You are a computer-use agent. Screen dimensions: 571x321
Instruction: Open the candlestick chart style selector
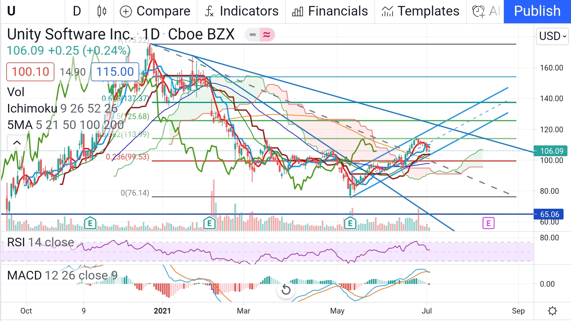102,11
